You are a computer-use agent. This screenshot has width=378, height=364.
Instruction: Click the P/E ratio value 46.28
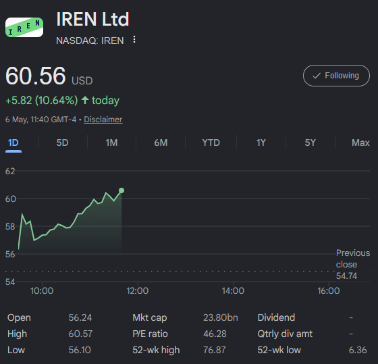tap(215, 334)
